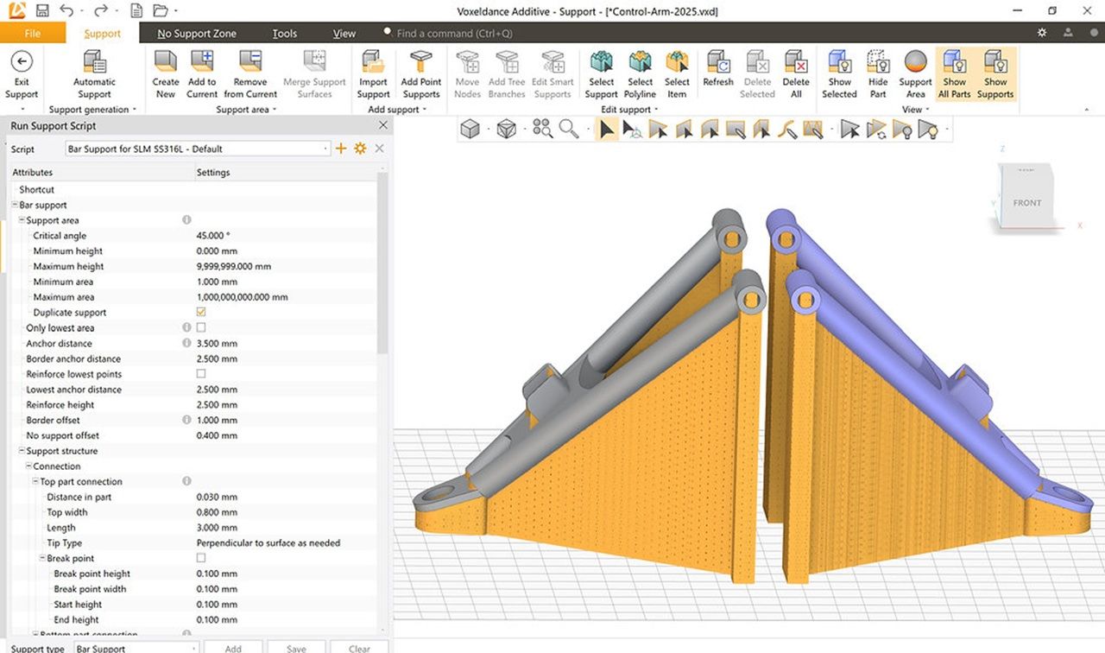This screenshot has height=653, width=1105.
Task: Click the Critical angle value 45.000
Action: coord(213,236)
